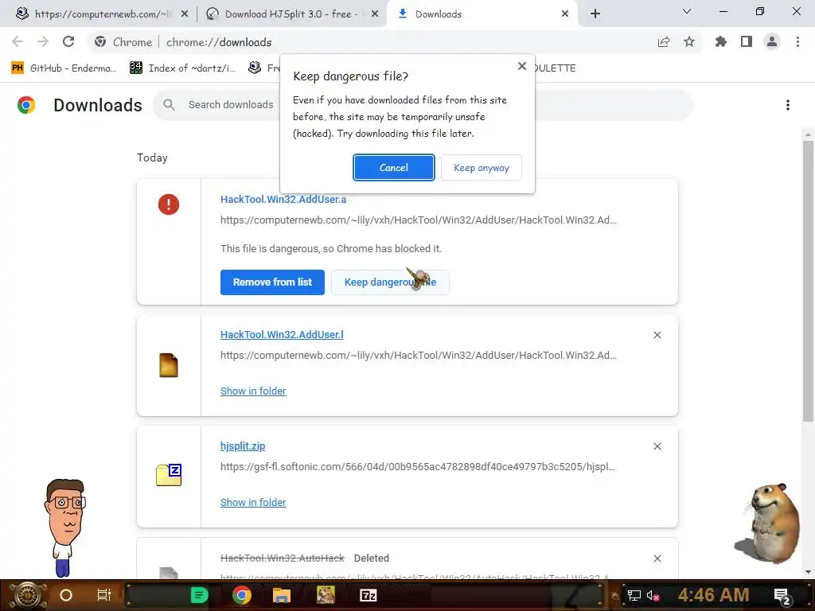Click the scrollbar down arrow
This screenshot has width=815, height=611.
tap(808, 572)
